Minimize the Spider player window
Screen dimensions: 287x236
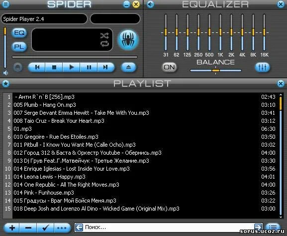pos(126,4)
